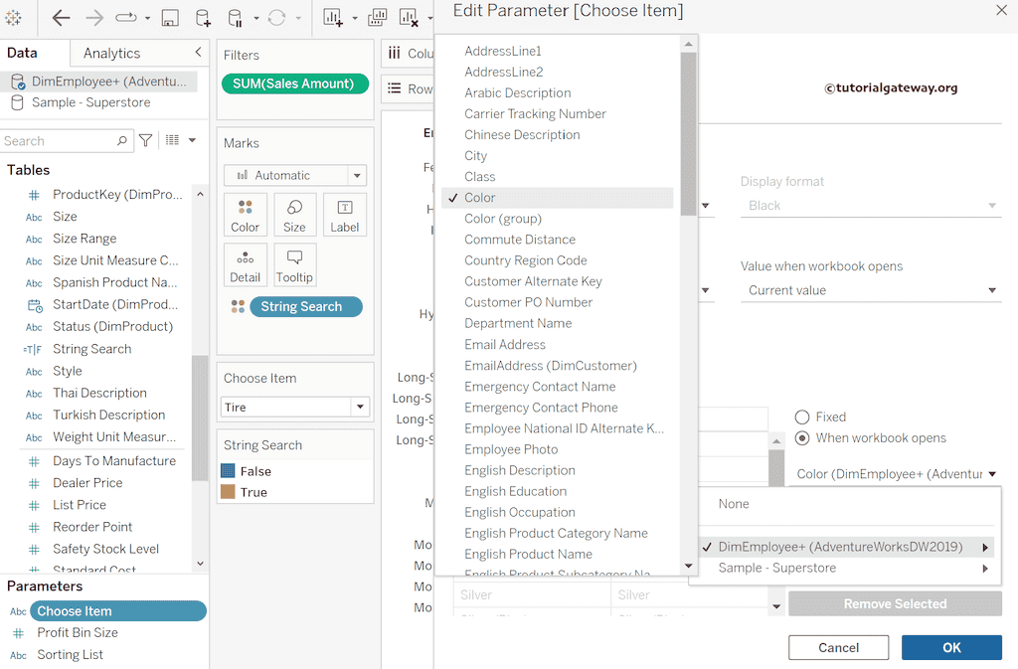Switch to the Analytics tab
Screen dimensions: 1018x669
point(111,54)
